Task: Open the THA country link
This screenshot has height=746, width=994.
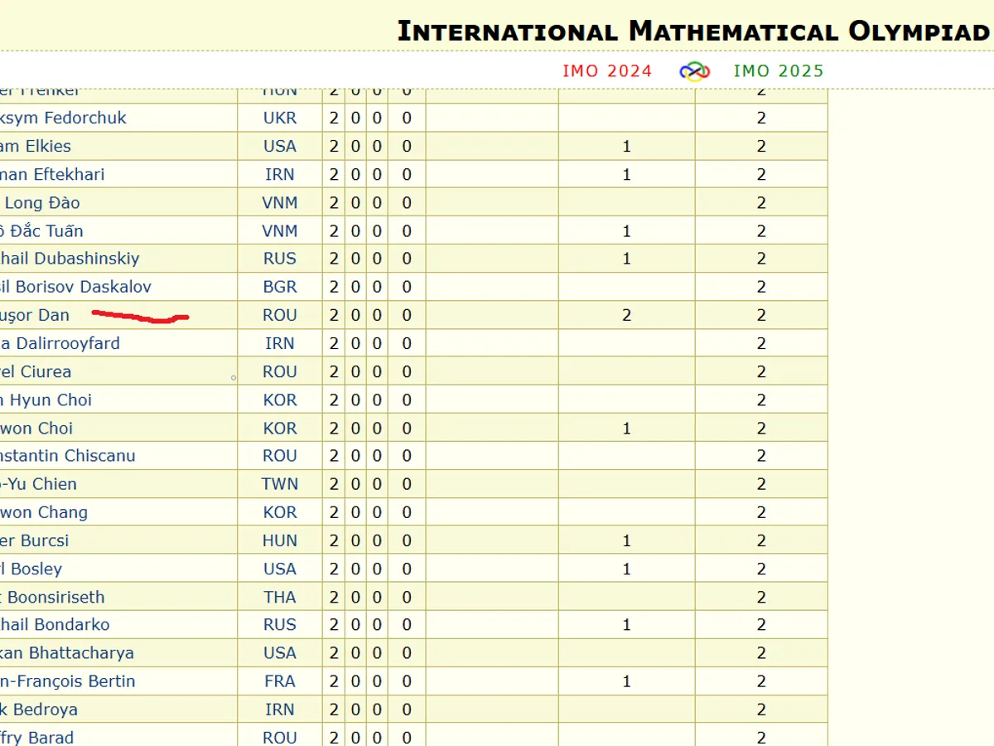Action: pos(279,597)
